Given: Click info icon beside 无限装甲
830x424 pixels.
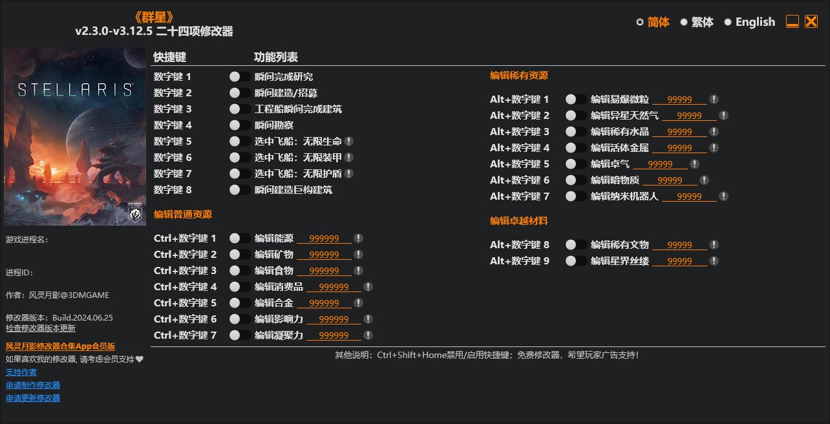Looking at the screenshot, I should (348, 157).
